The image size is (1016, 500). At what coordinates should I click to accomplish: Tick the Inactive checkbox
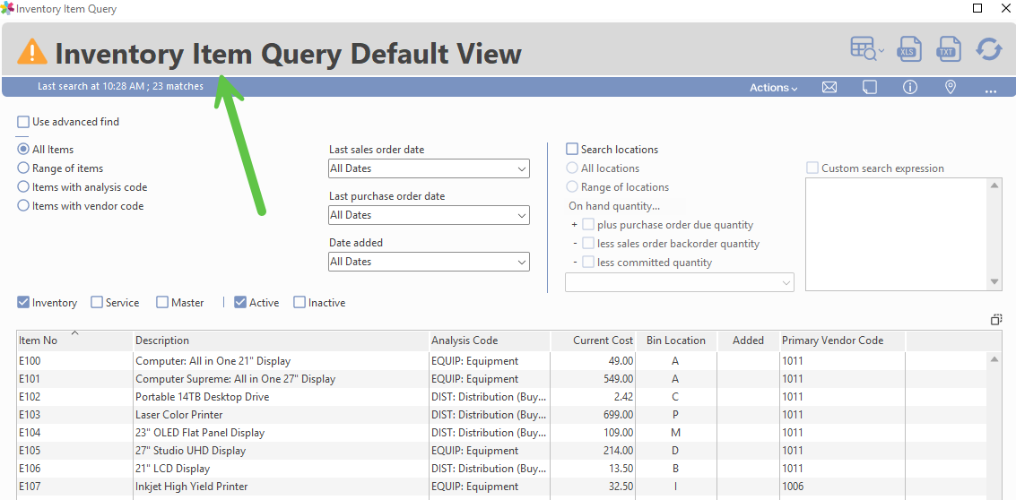coord(300,303)
